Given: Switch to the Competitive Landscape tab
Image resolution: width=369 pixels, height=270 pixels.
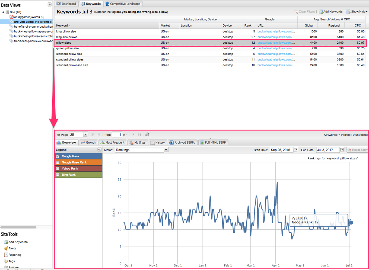Looking at the screenshot, I should click(x=123, y=4).
